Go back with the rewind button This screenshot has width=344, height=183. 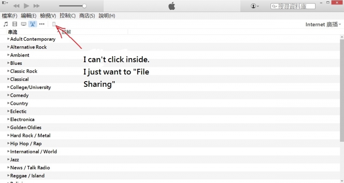point(16,6)
